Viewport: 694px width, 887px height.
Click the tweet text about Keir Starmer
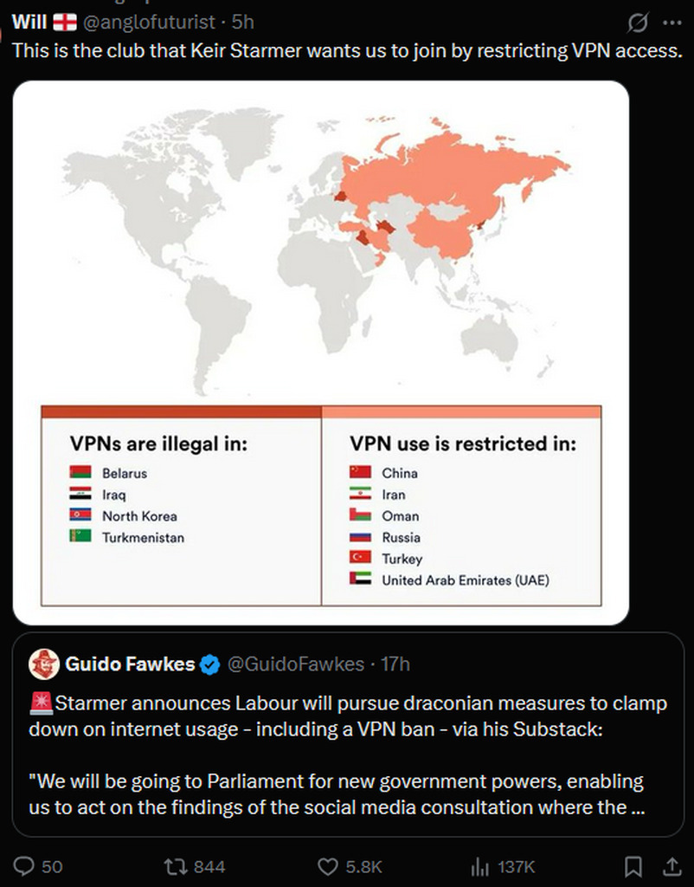pos(346,50)
